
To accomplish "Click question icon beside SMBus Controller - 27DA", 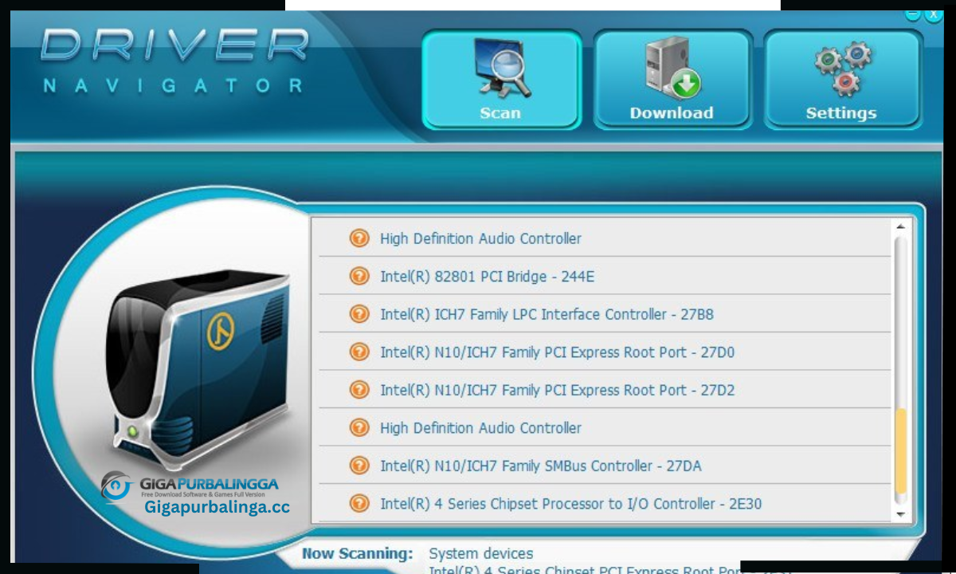I will [x=359, y=466].
